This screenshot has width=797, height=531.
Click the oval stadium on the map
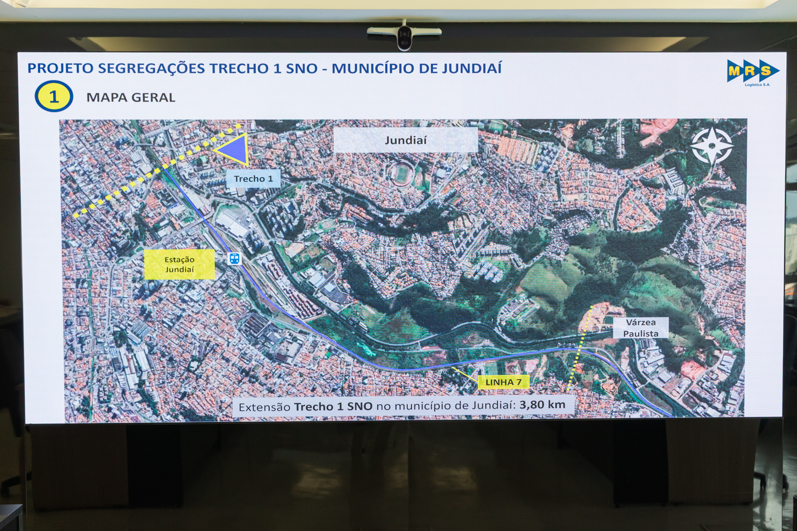402,173
